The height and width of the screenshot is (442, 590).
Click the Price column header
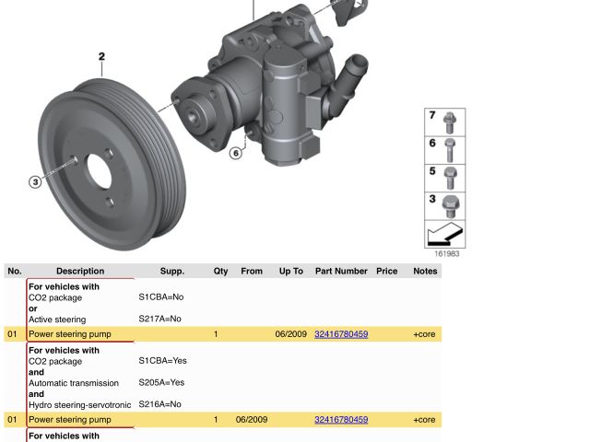(x=386, y=272)
